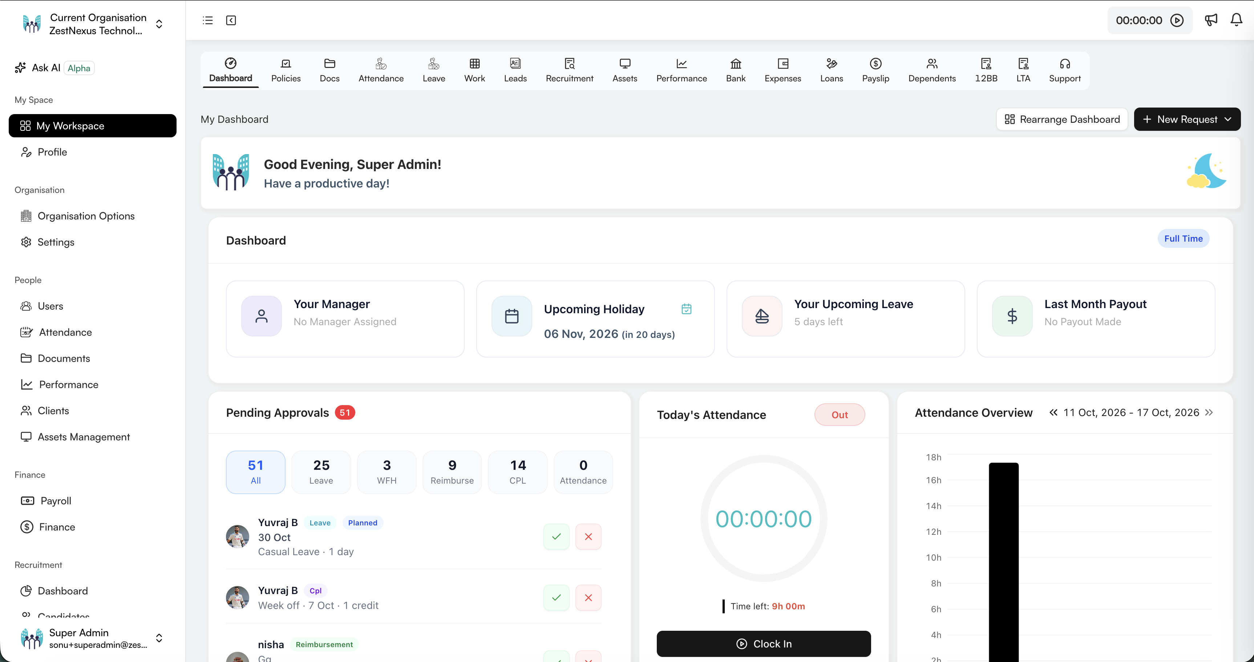Image resolution: width=1254 pixels, height=662 pixels.
Task: Select the All pending approvals filter
Action: pyautogui.click(x=256, y=472)
